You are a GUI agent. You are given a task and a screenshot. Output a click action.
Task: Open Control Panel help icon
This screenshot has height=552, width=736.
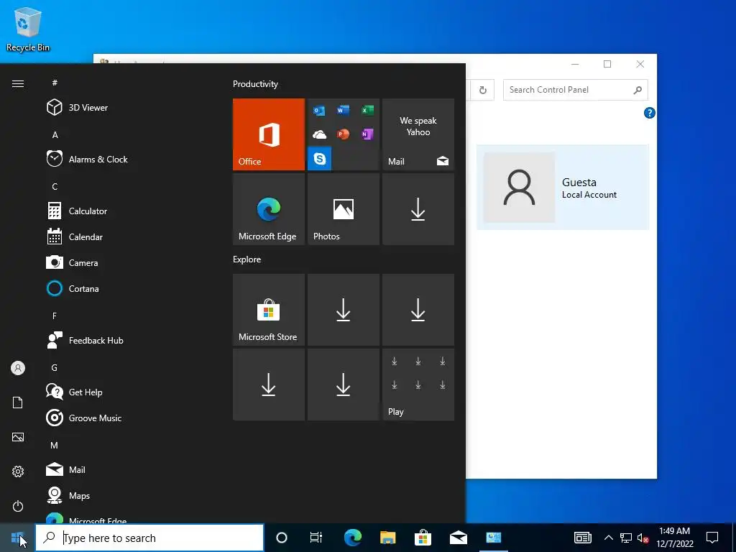click(649, 113)
